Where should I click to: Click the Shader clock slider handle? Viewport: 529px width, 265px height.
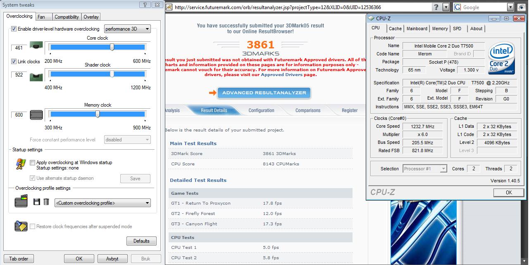(x=112, y=74)
